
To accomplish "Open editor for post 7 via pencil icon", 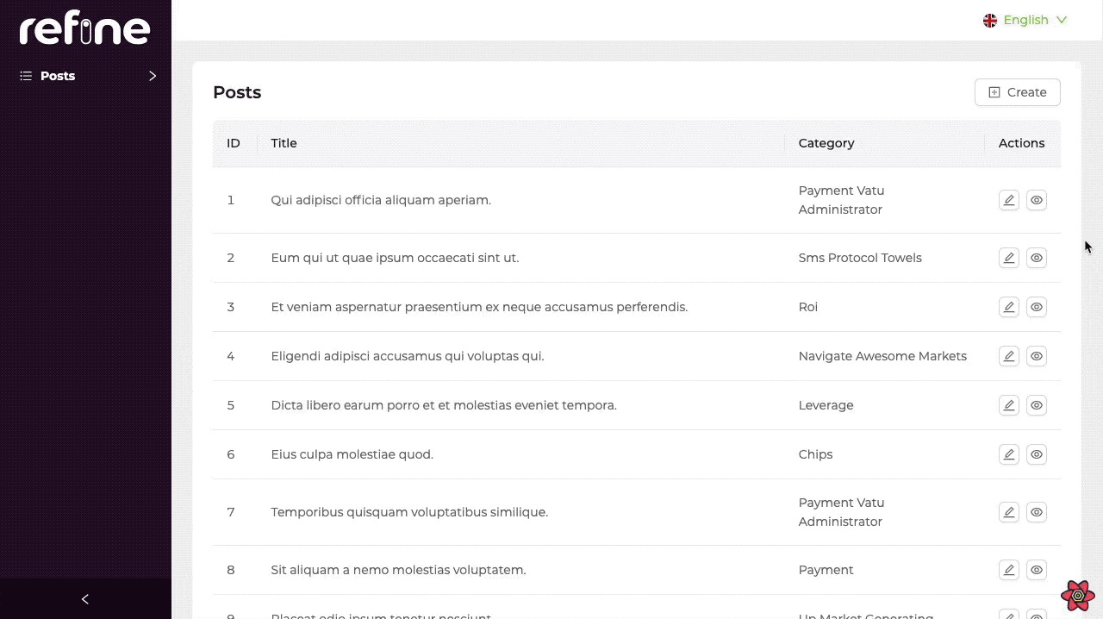I will point(1008,512).
